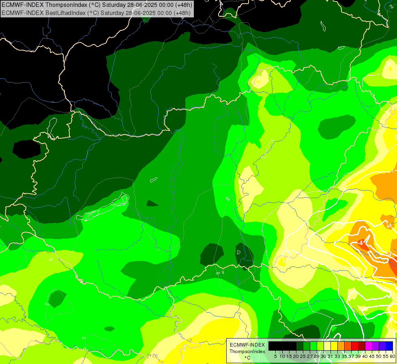Click the legend tick value 45

[372, 356]
